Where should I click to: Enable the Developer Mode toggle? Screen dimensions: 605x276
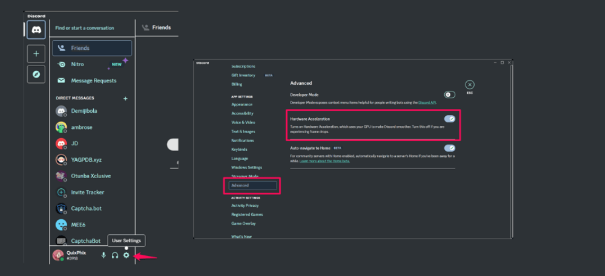point(449,95)
